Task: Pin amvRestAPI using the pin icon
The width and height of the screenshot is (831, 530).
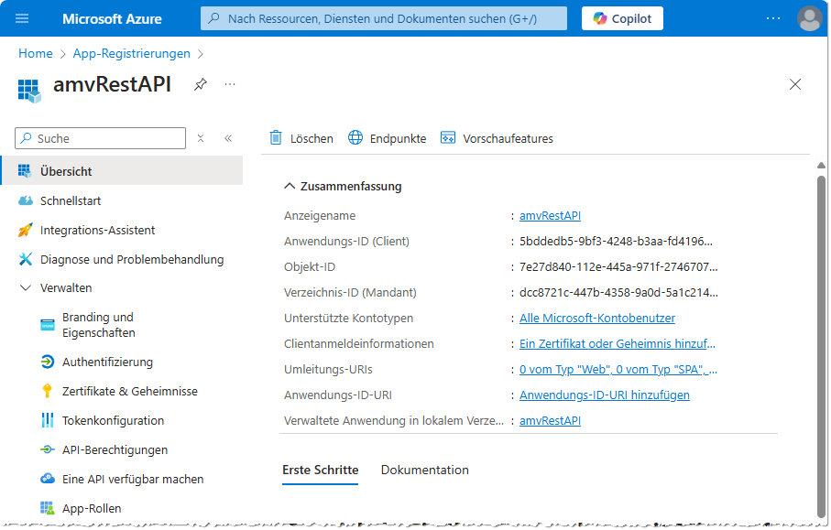Action: tap(199, 83)
